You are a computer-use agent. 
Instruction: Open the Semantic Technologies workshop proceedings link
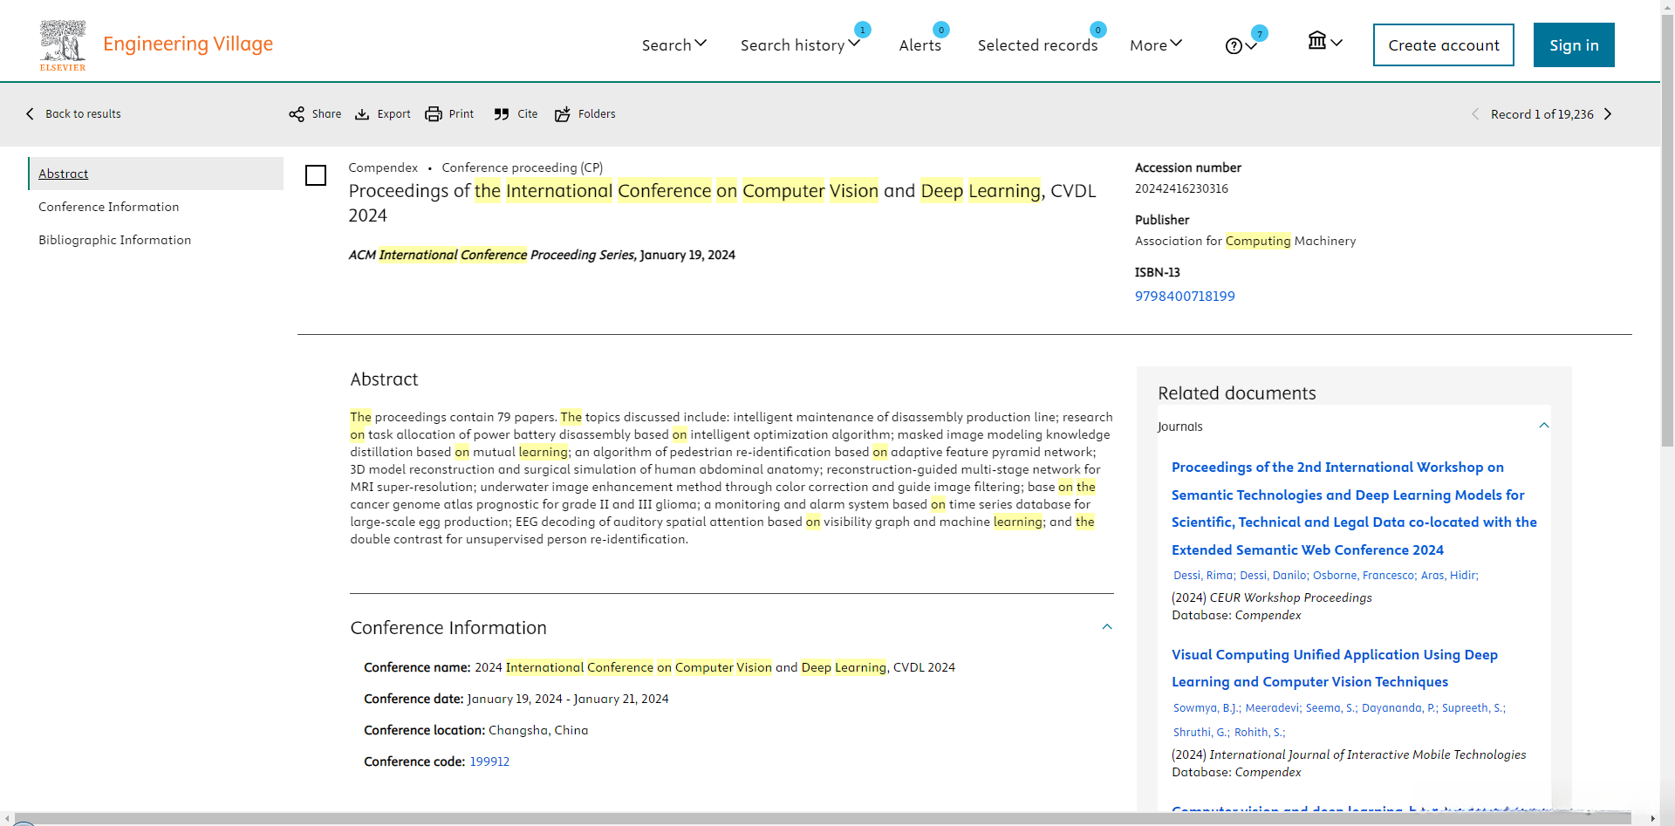tap(1354, 509)
